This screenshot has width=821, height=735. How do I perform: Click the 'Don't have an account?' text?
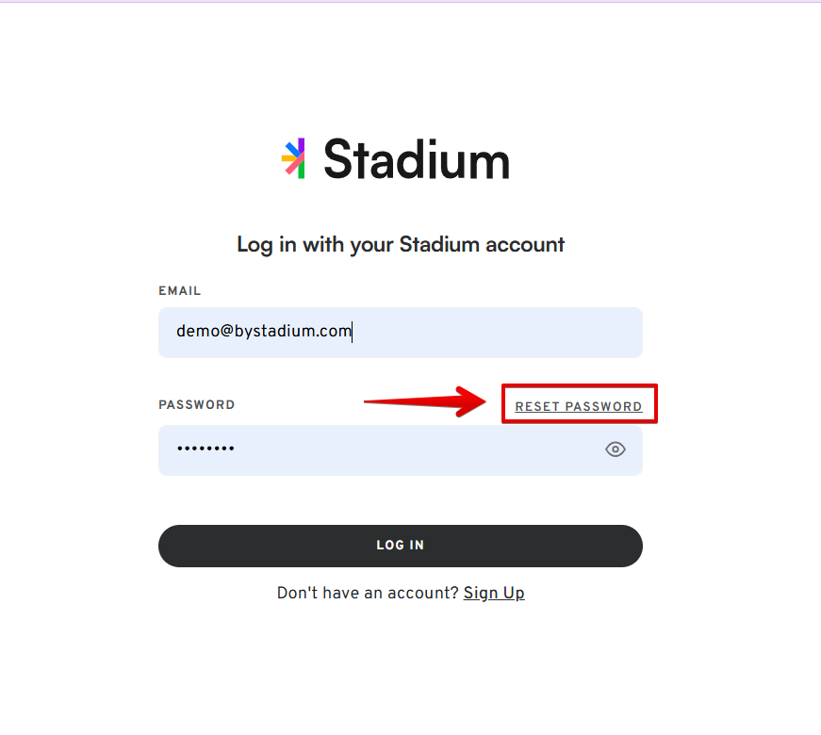(x=368, y=593)
